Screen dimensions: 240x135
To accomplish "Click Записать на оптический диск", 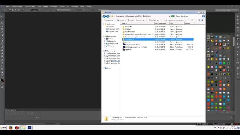I will 173,20.
